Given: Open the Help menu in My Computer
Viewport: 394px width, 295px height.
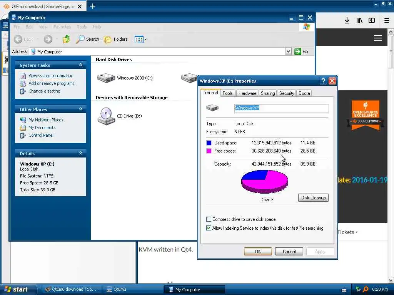Looking at the screenshot, I should point(97,27).
